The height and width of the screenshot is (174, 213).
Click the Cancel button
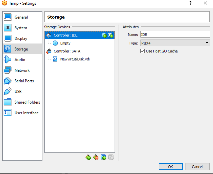pyautogui.click(x=197, y=166)
